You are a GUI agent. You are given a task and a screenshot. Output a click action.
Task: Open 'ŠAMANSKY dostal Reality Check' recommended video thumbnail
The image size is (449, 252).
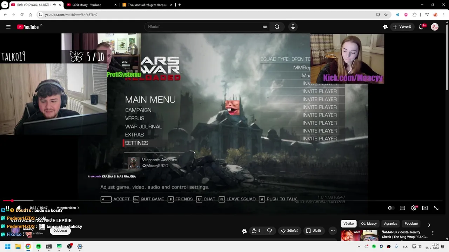pos(360,236)
